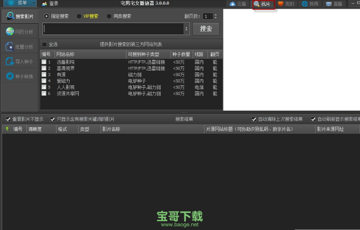Click the 迅播影院 site name
The image size is (360, 230).
coord(65,62)
